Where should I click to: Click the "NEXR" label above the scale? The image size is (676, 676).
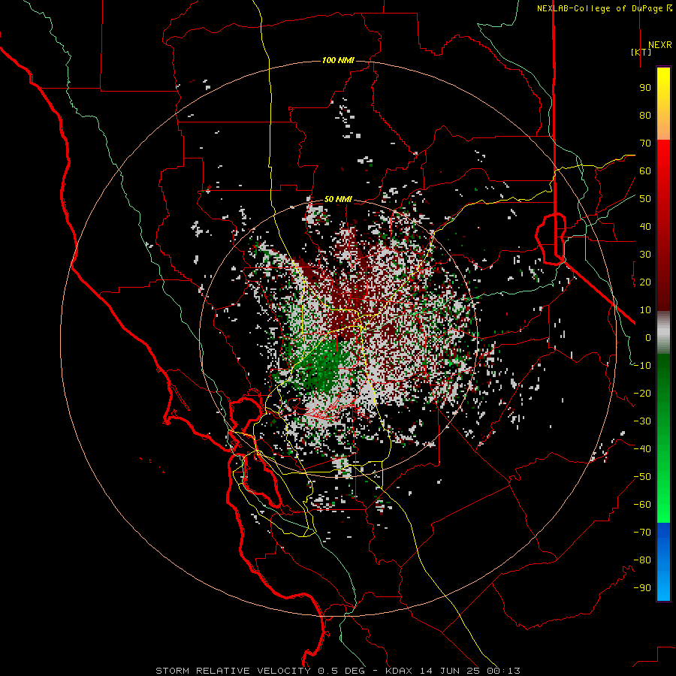[x=659, y=45]
